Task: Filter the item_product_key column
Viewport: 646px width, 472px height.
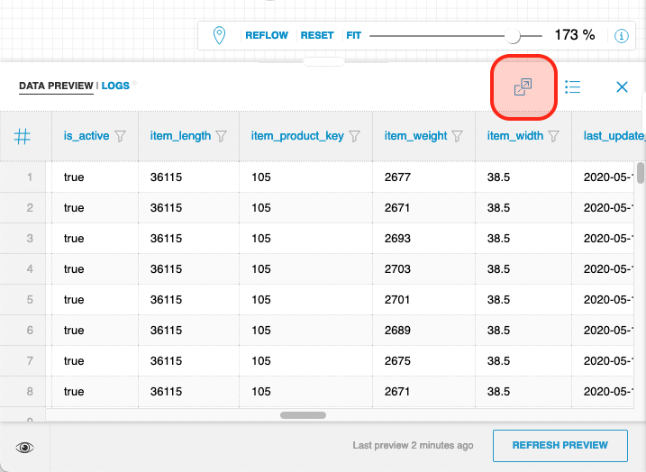Action: click(354, 136)
